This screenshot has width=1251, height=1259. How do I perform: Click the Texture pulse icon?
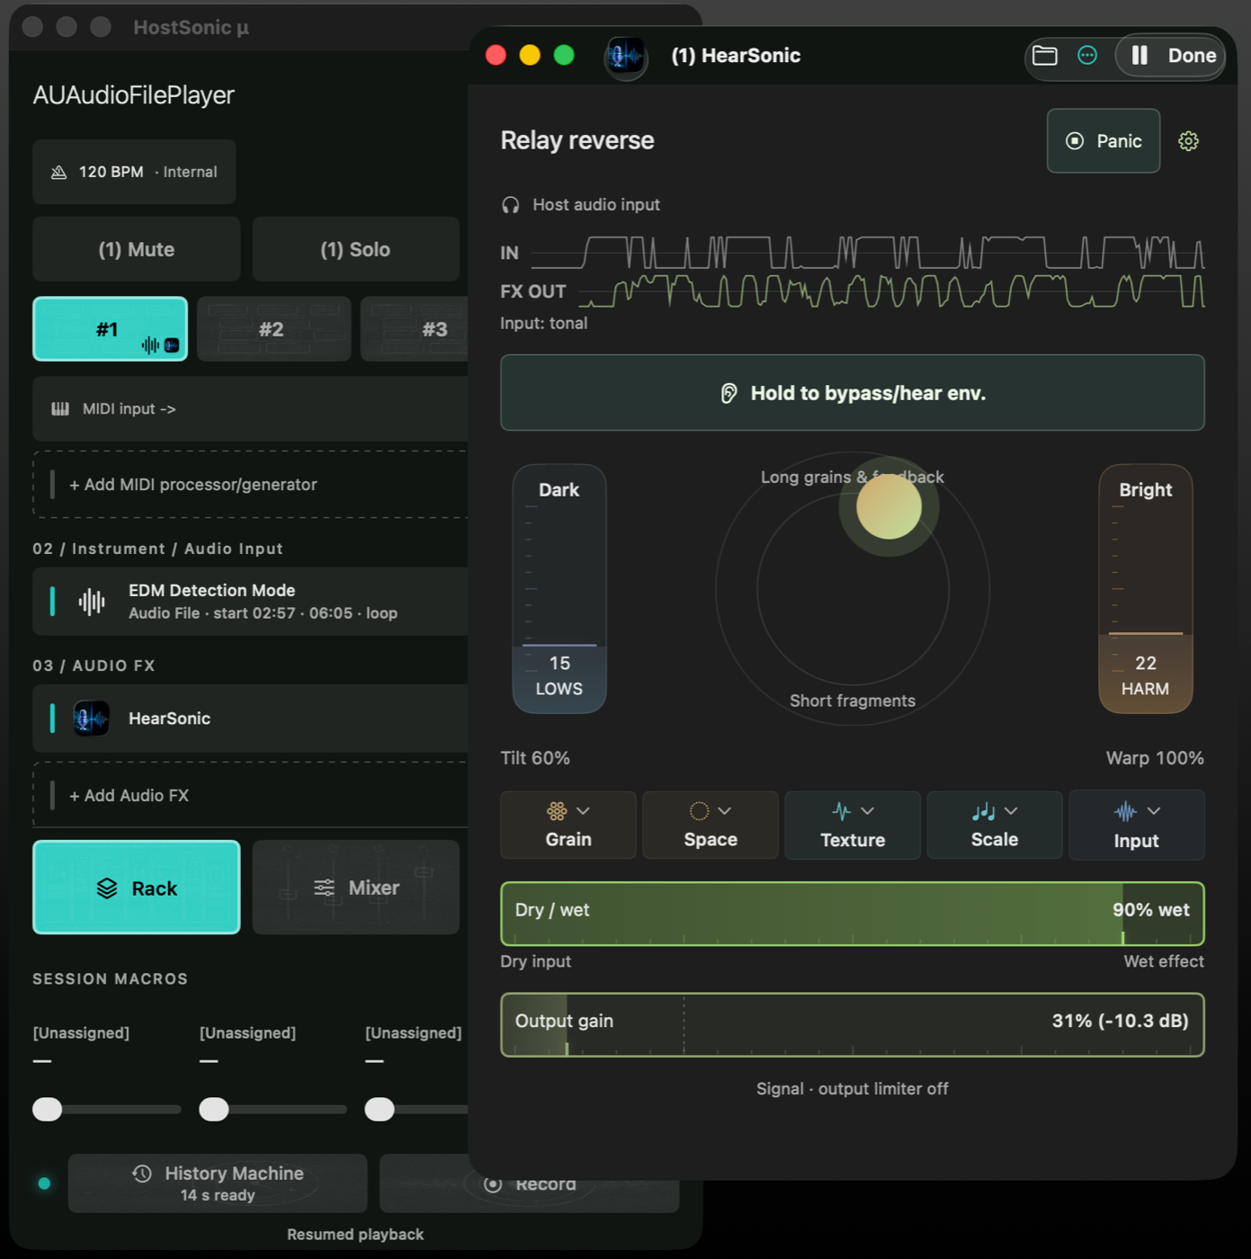pyautogui.click(x=841, y=811)
